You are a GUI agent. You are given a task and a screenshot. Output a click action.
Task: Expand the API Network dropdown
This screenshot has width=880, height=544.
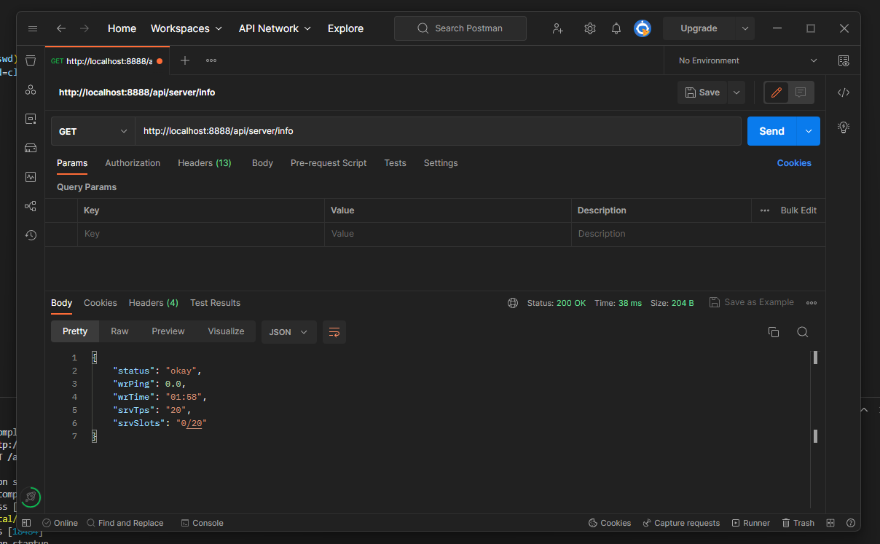tap(275, 28)
